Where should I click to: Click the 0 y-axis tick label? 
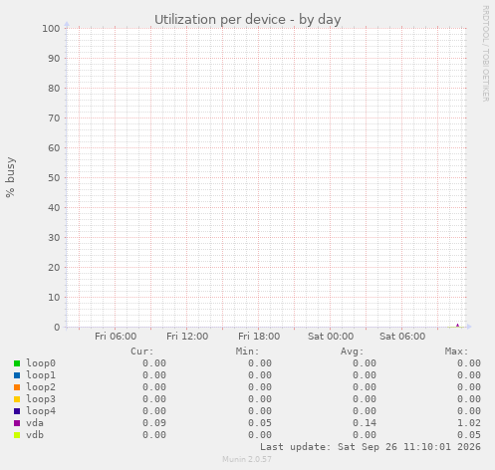tap(57, 328)
